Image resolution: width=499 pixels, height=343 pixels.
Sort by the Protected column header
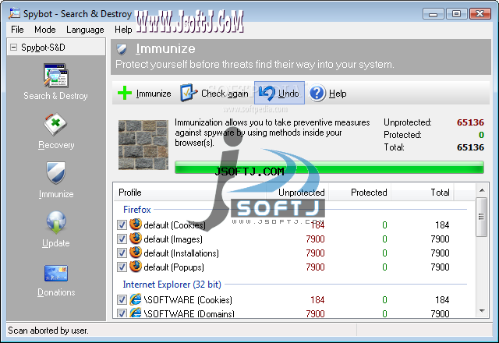click(x=359, y=193)
